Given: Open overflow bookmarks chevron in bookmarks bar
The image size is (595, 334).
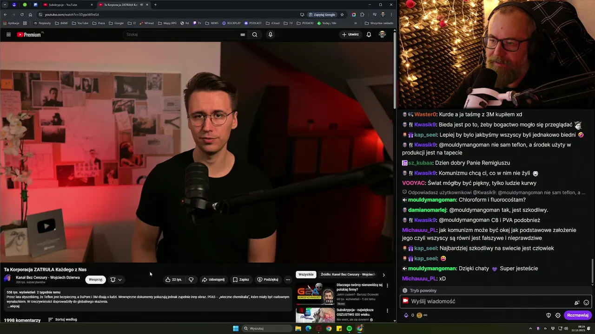Looking at the screenshot, I should point(356,23).
